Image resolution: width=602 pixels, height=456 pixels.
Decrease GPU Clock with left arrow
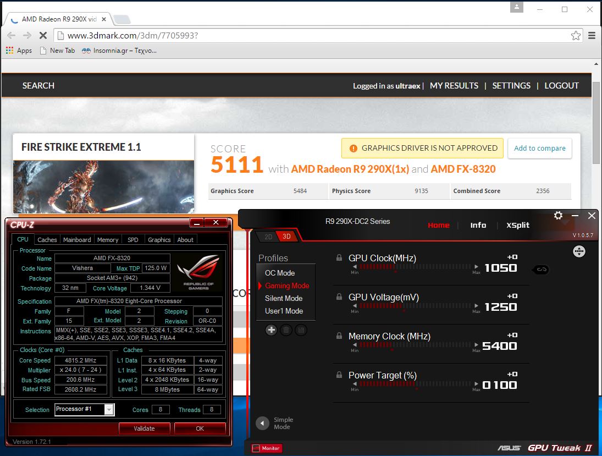point(355,266)
